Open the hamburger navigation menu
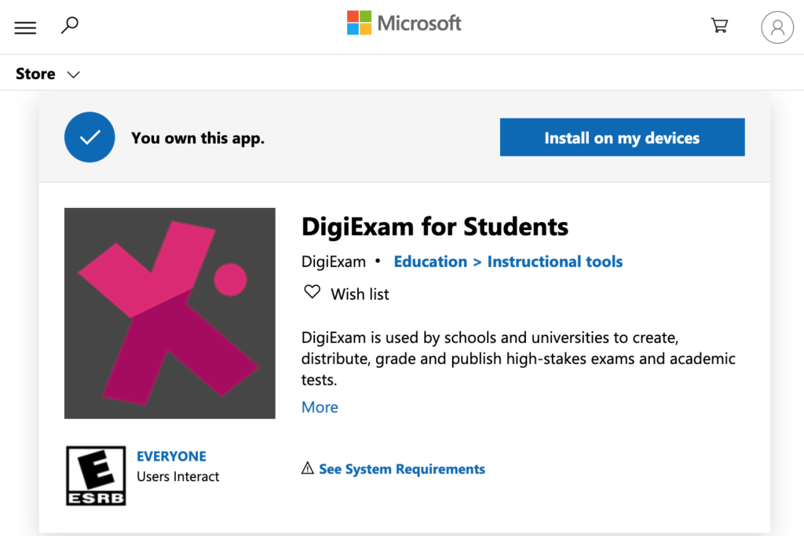Viewport: 804px width, 536px height. [25, 27]
